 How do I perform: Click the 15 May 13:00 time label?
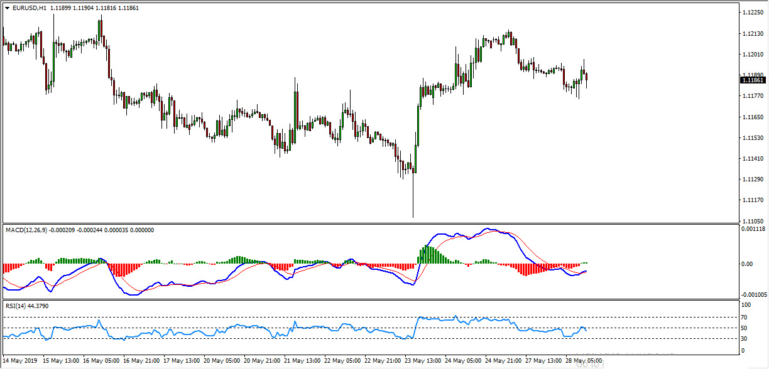[62, 361]
